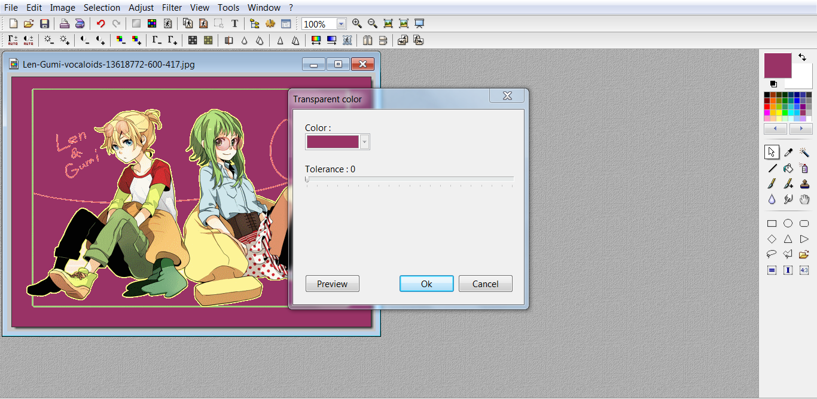
Task: Open the Image menu
Action: [x=63, y=8]
